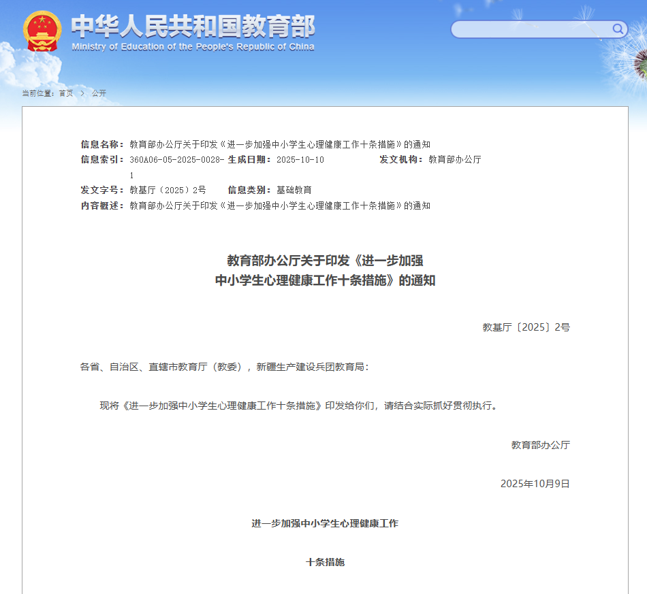Click the 生成日期 value 2025-10-10

300,160
